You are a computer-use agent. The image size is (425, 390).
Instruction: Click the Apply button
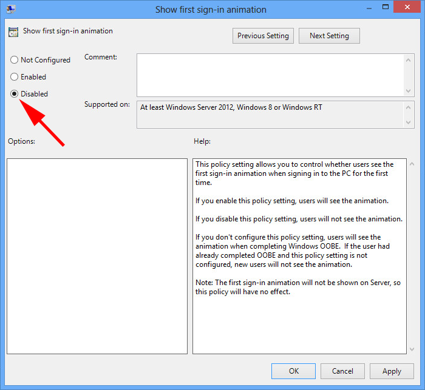(x=392, y=371)
